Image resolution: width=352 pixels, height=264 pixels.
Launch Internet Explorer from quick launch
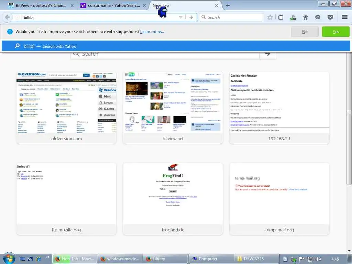[38, 259]
